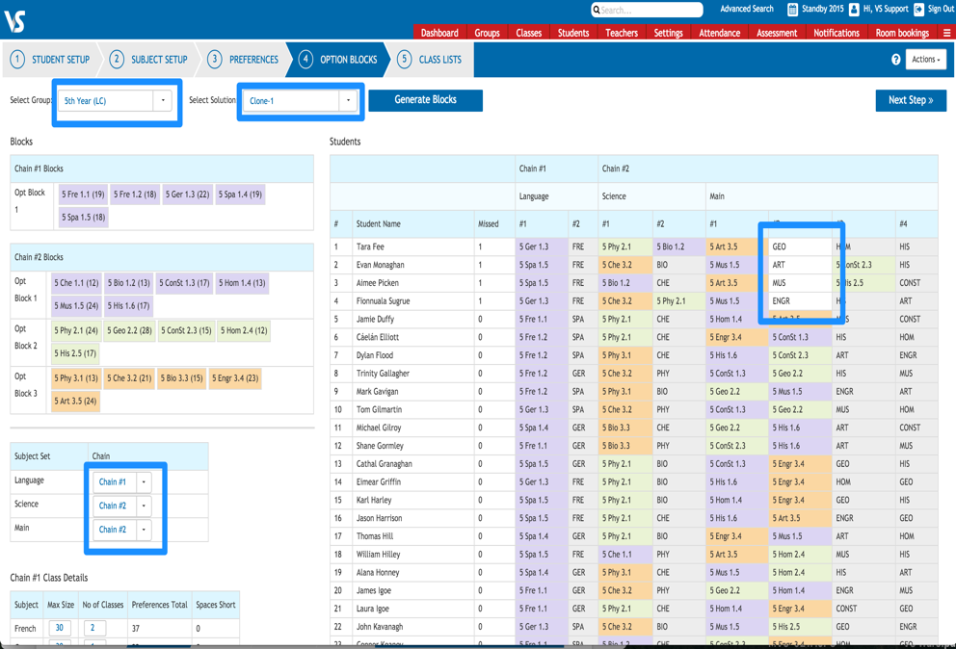Click student name John Kavanagh

pyautogui.click(x=380, y=627)
